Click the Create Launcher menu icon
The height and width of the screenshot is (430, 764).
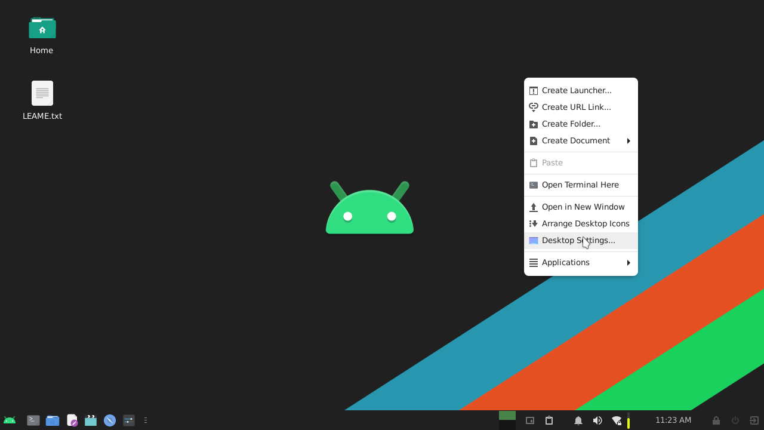534,91
